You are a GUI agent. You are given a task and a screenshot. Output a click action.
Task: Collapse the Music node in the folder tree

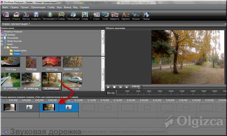2,44
